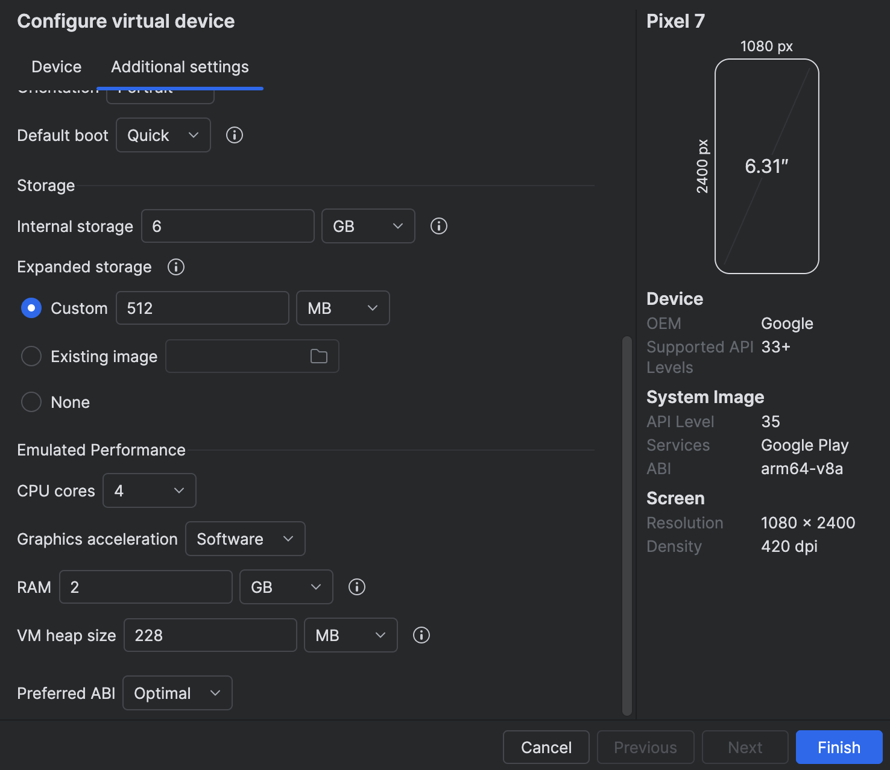Viewport: 890px width, 770px height.
Task: Open the Graphics acceleration Software dropdown
Action: click(245, 539)
